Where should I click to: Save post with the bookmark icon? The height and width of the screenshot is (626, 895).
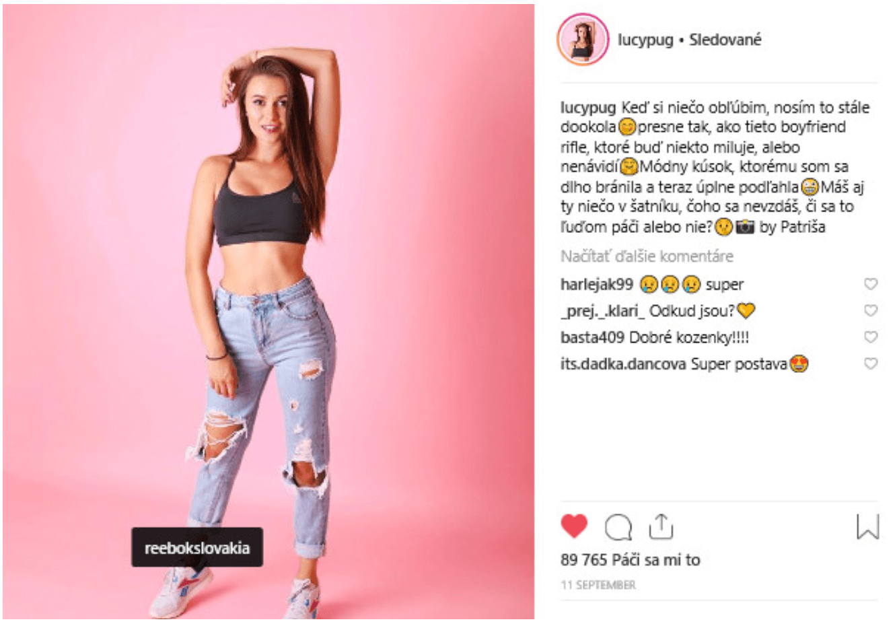click(867, 527)
